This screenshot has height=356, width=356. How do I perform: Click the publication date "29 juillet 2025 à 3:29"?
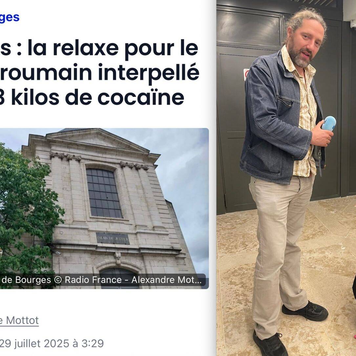tap(52, 344)
